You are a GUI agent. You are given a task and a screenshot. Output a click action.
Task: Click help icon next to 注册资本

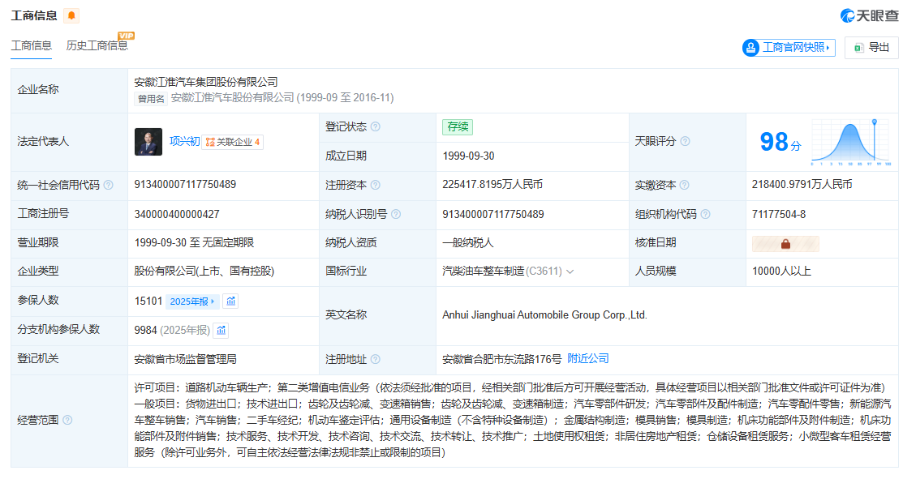[x=376, y=185]
